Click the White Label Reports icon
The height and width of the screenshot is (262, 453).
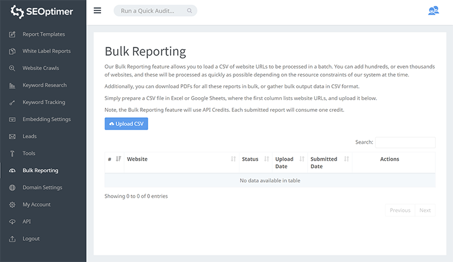(x=12, y=51)
